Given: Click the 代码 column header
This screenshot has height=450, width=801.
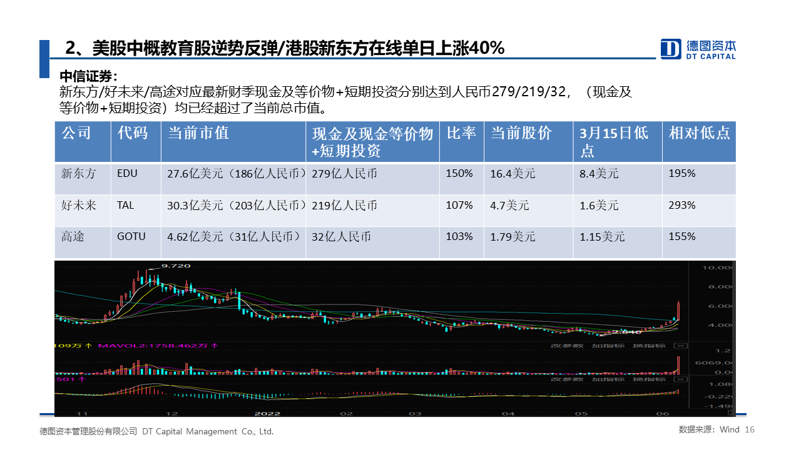Looking at the screenshot, I should [x=136, y=141].
